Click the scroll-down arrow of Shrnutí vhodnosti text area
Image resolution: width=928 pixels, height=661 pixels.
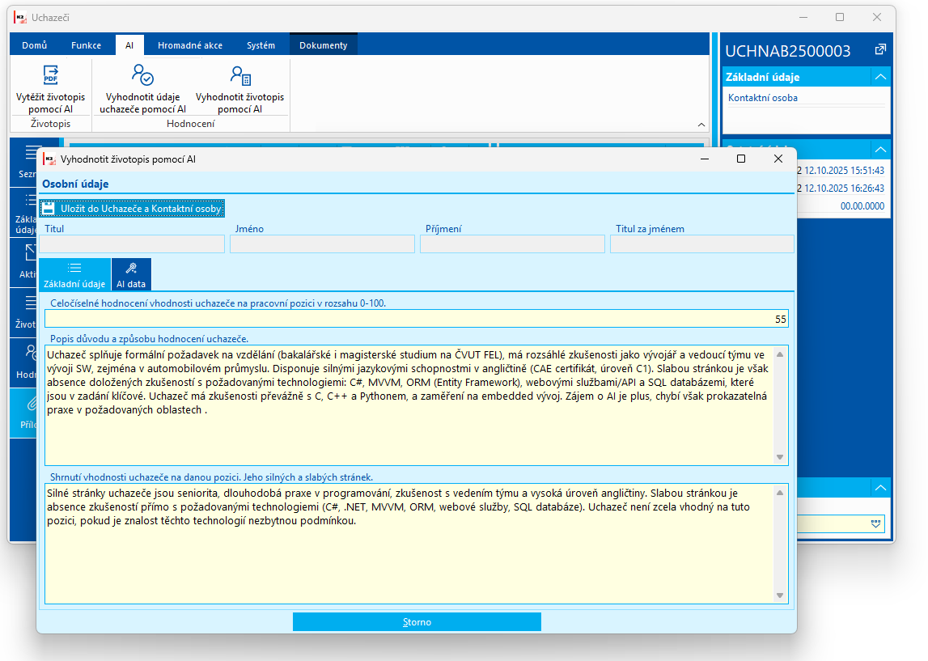(780, 595)
